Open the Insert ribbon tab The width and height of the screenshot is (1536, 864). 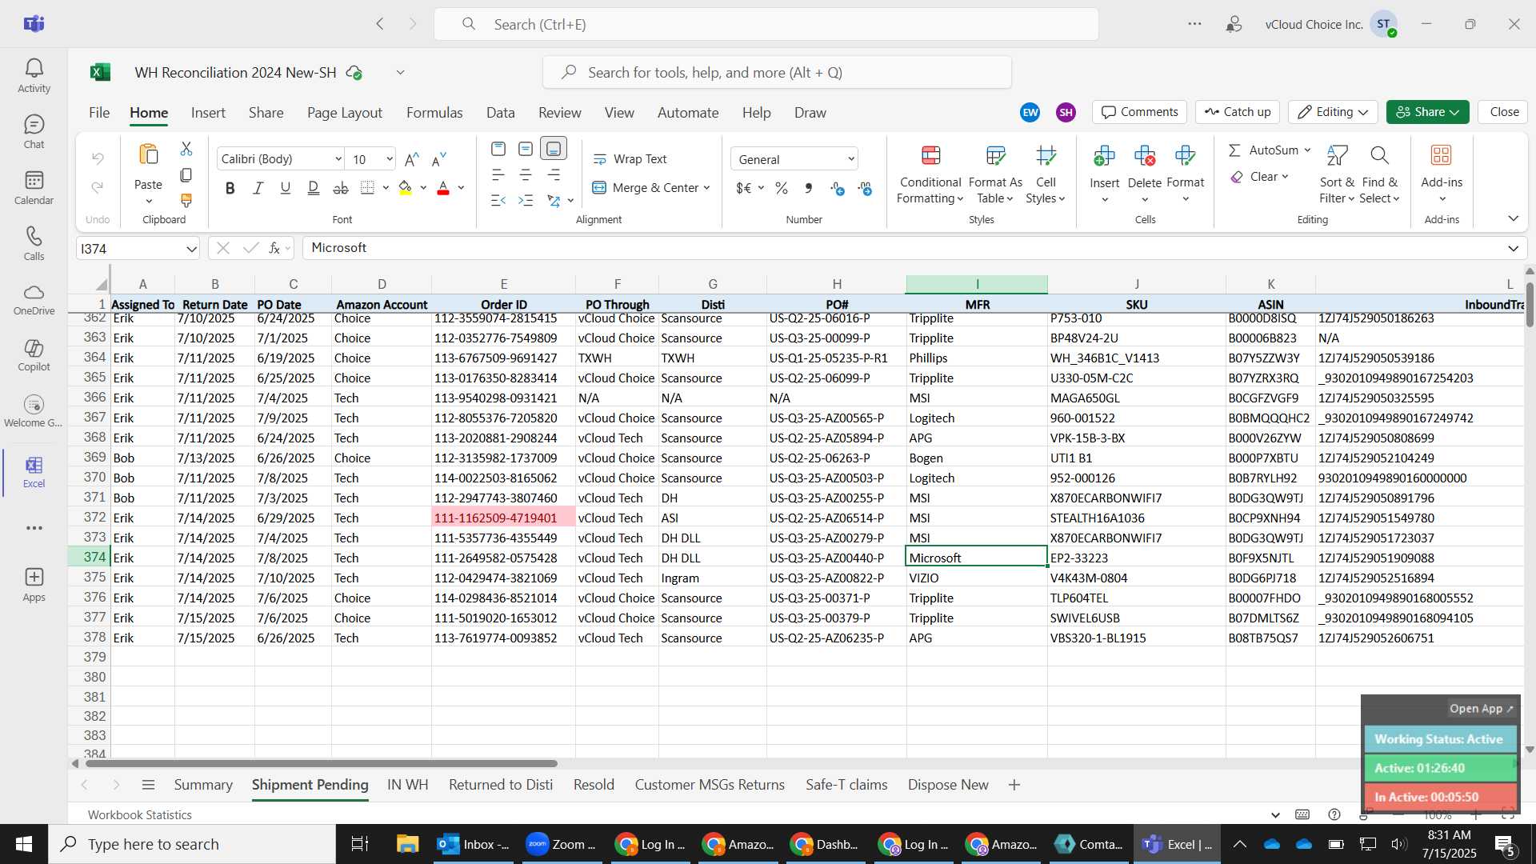point(208,113)
